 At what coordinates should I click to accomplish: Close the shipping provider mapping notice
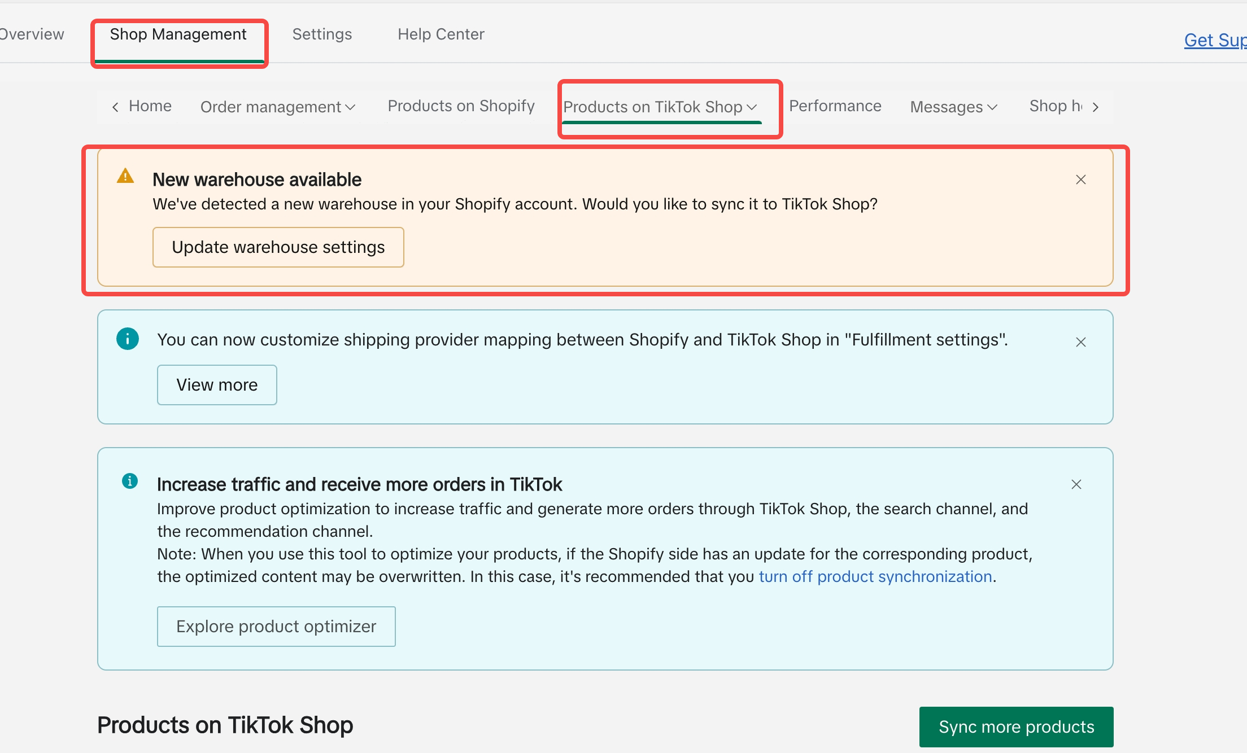coord(1080,342)
